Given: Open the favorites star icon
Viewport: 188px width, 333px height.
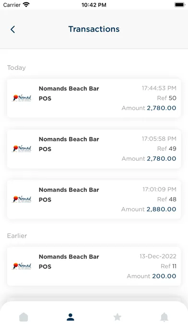Looking at the screenshot, I should pyautogui.click(x=117, y=317).
